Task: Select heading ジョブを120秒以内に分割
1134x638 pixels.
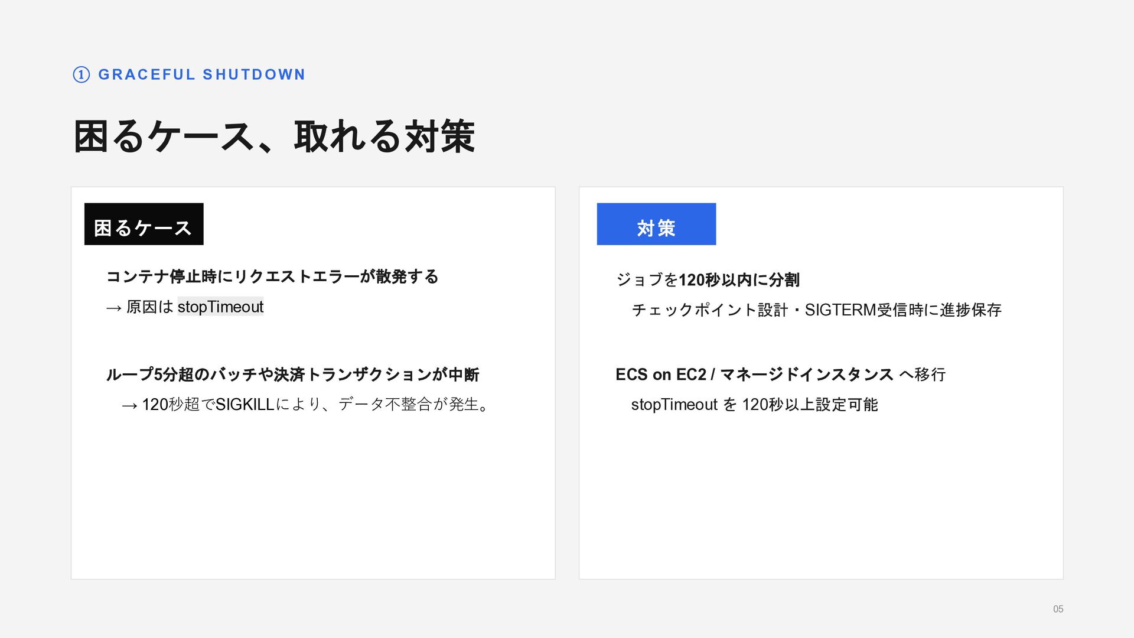Action: [707, 279]
